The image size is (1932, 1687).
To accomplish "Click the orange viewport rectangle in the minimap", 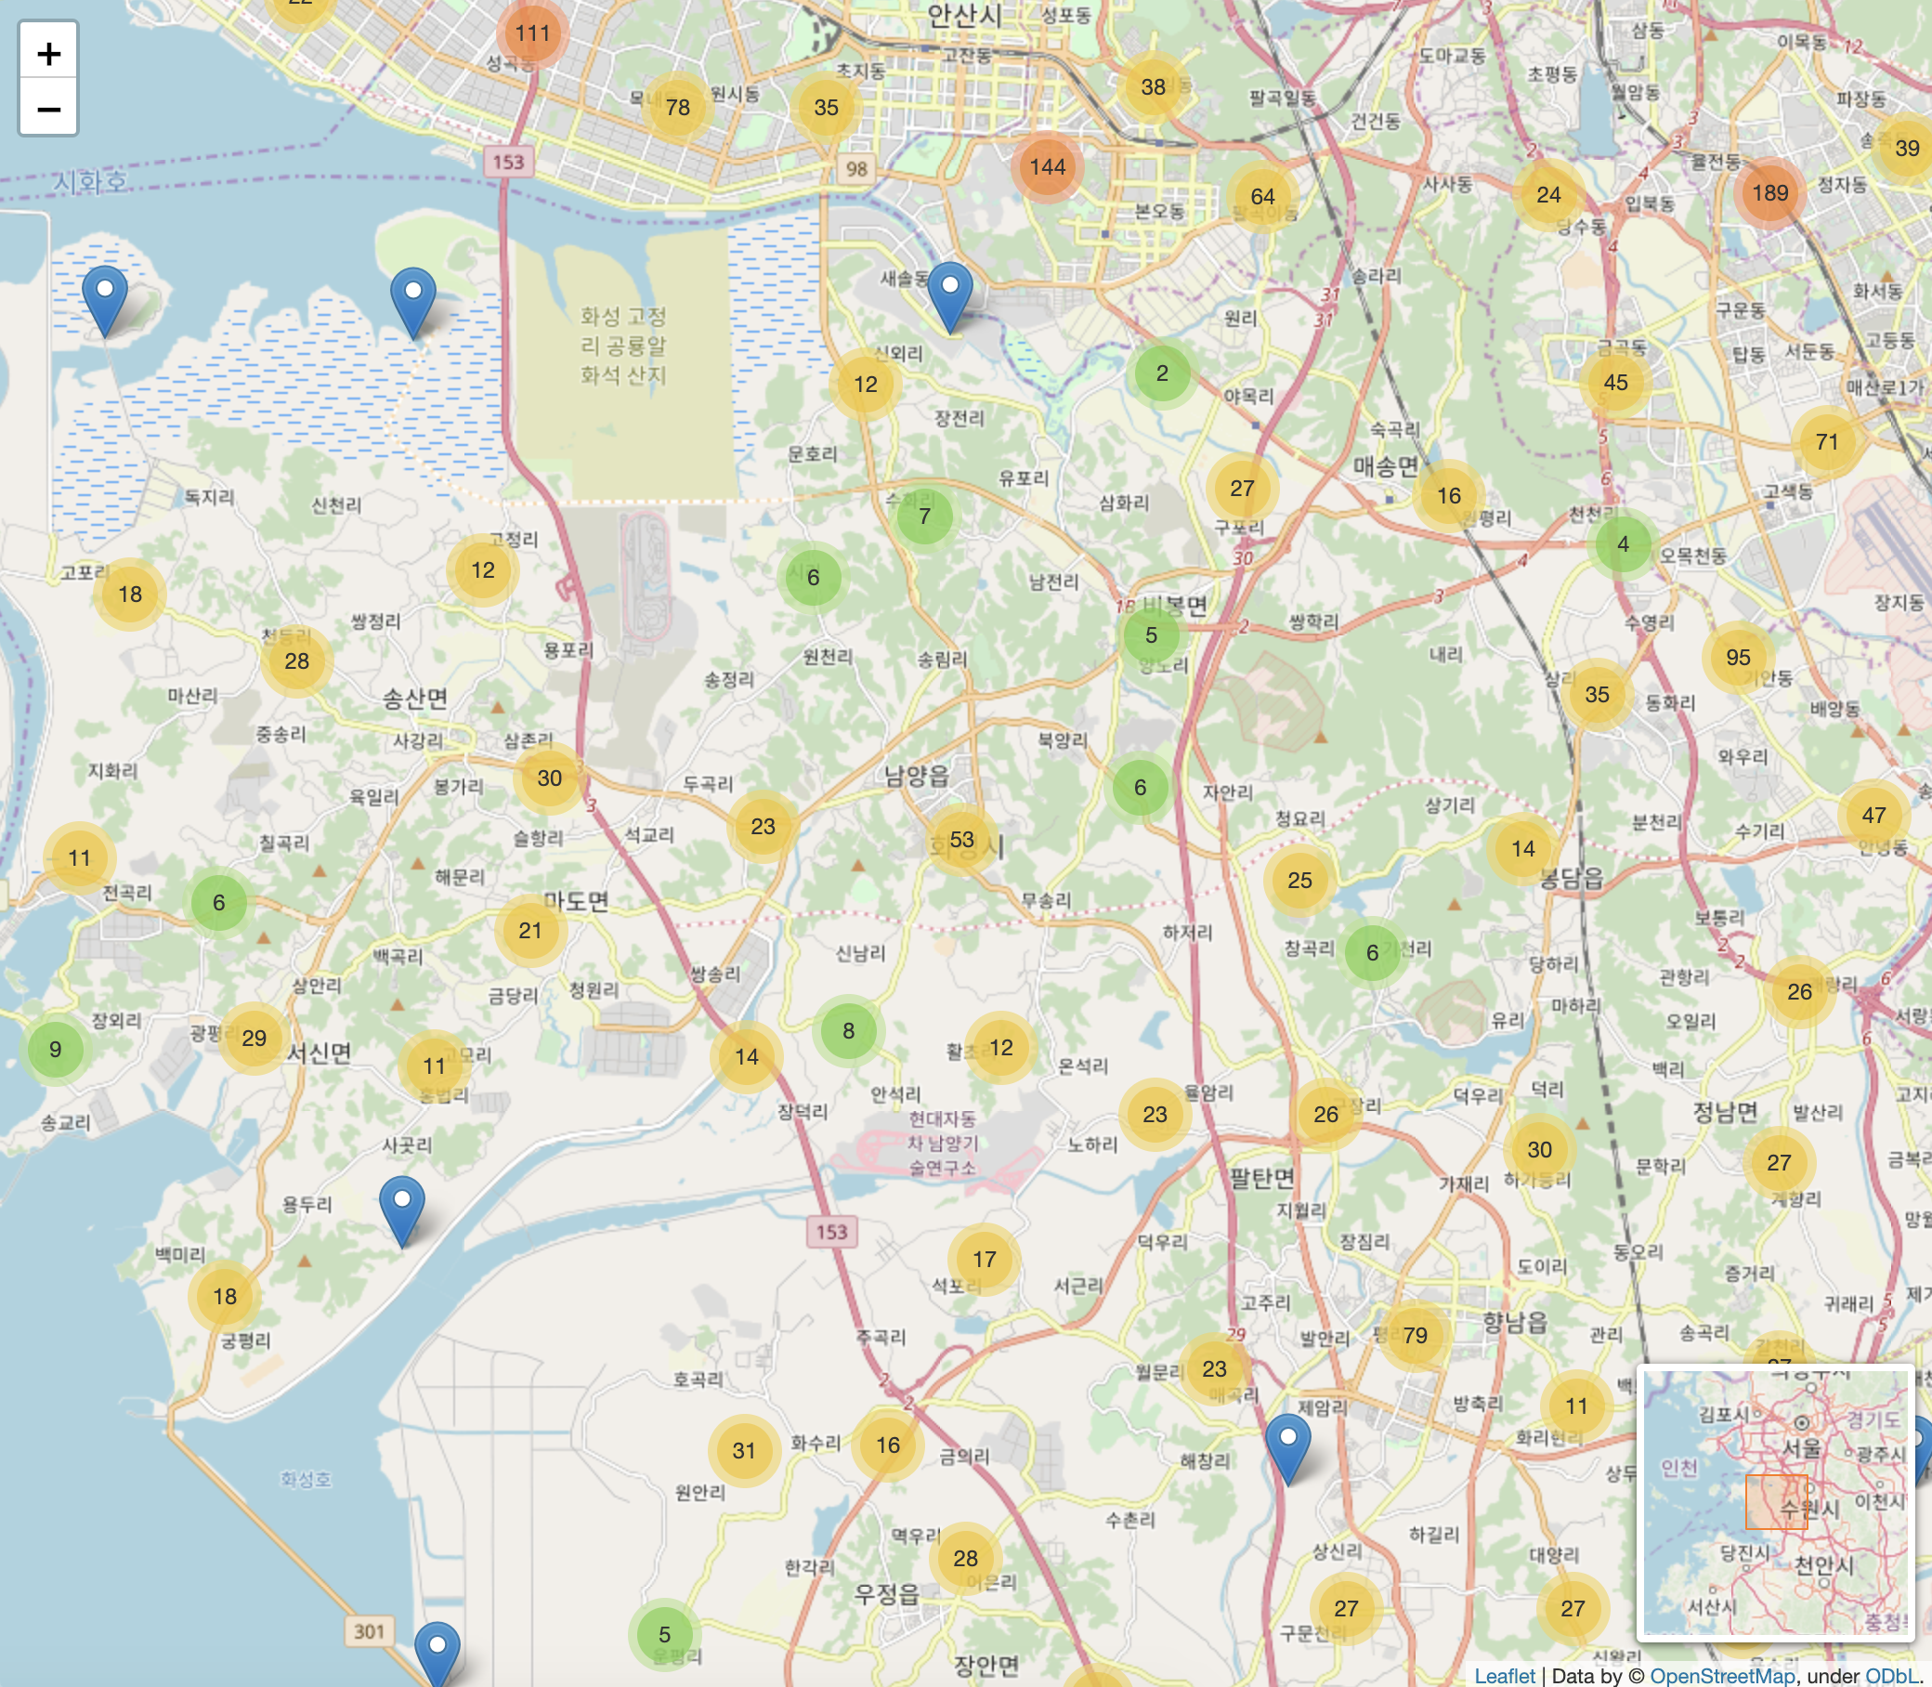I will point(1776,1500).
